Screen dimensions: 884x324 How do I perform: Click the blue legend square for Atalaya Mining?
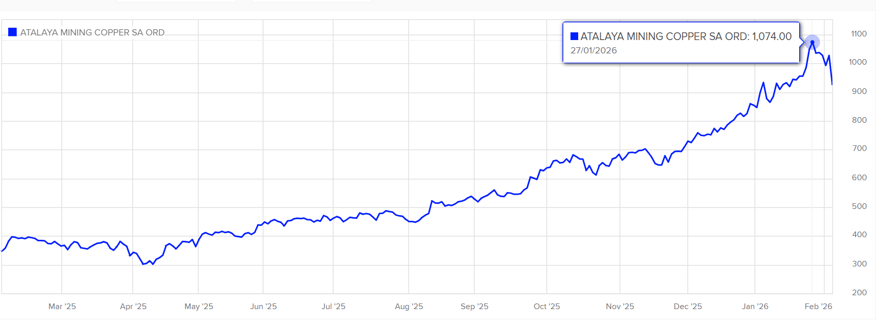point(13,32)
